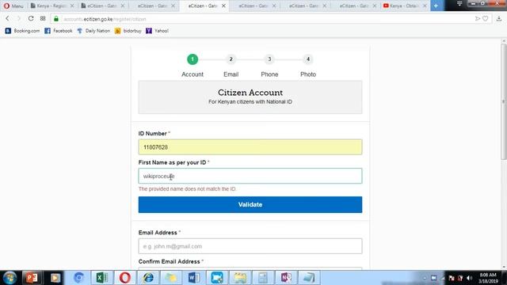Open the downloads icon in the toolbar

pos(499,19)
